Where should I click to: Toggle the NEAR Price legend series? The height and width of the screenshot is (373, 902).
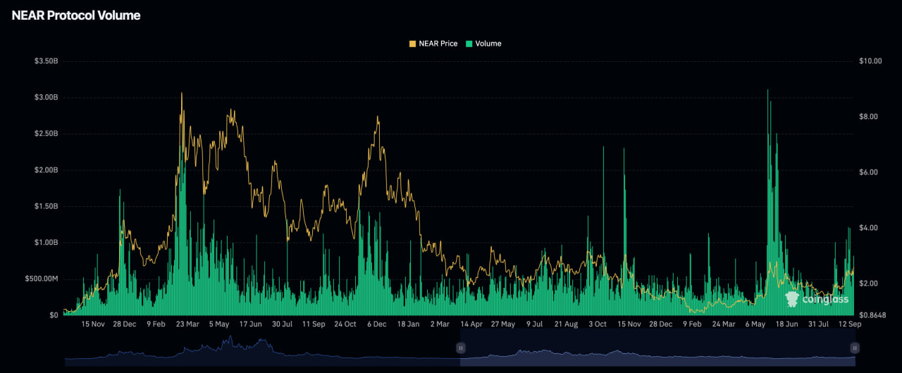tap(433, 44)
